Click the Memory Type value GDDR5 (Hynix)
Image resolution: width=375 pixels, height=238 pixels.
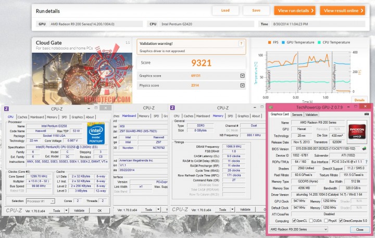(308, 182)
